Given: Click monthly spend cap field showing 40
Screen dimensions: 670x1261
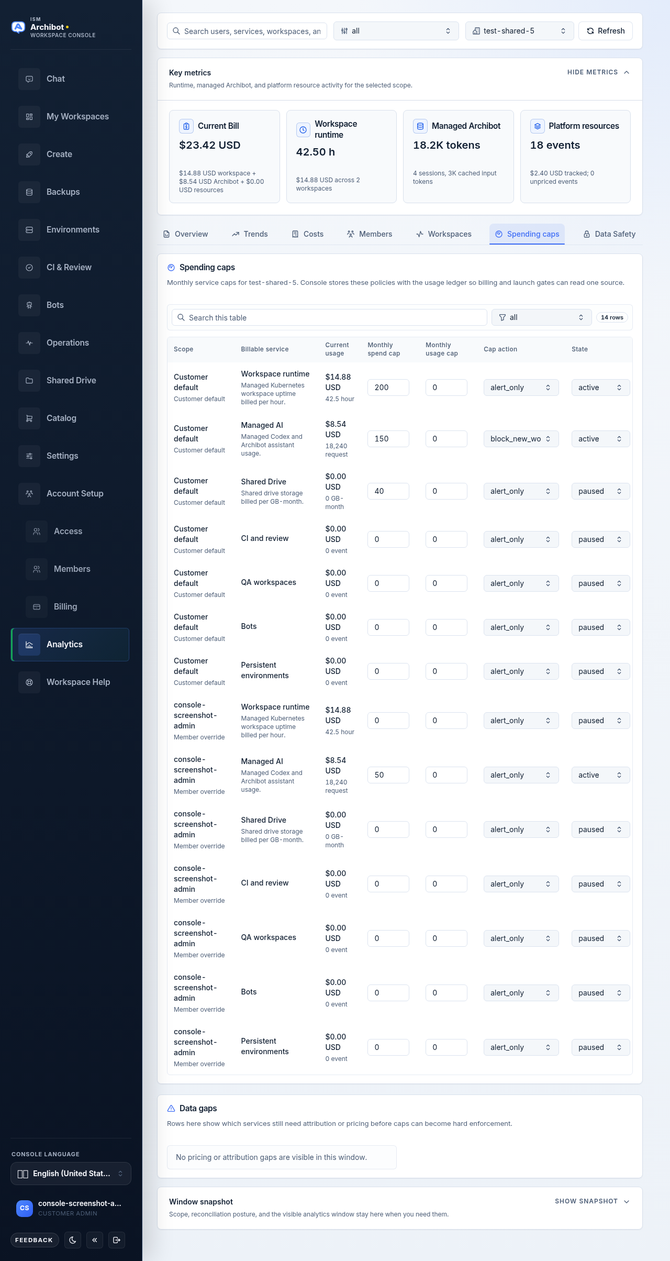Looking at the screenshot, I should [x=388, y=491].
